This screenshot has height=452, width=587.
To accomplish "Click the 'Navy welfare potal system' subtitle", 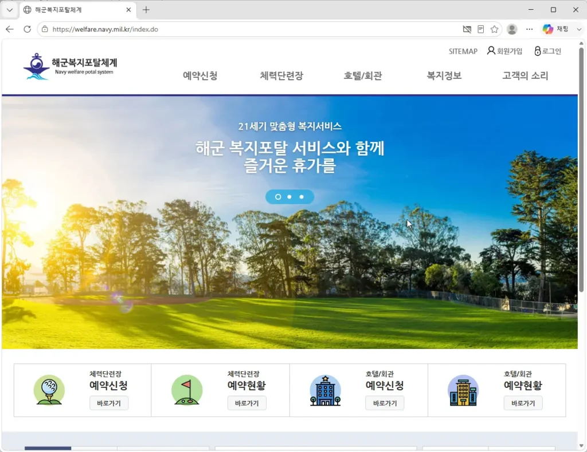I will tap(84, 72).
